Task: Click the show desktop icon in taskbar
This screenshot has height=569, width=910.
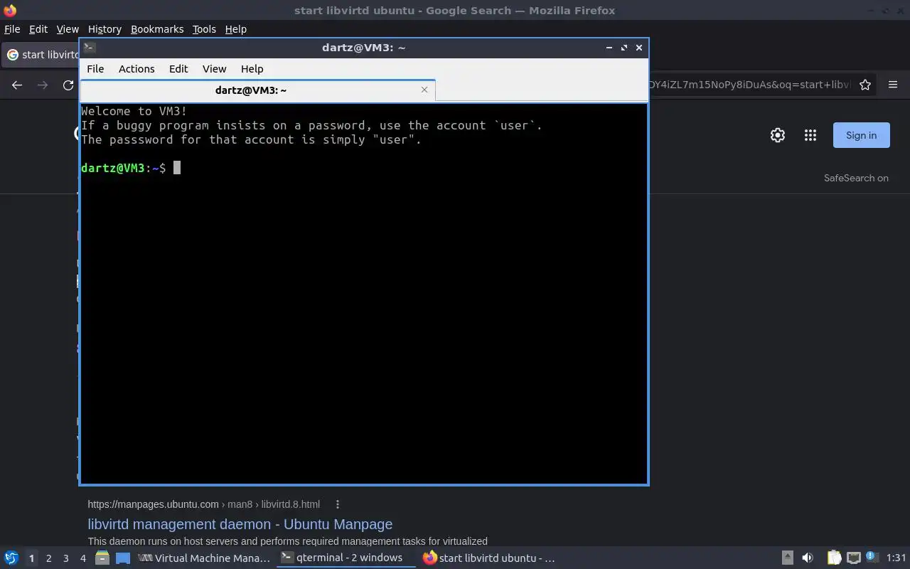Action: tap(123, 558)
